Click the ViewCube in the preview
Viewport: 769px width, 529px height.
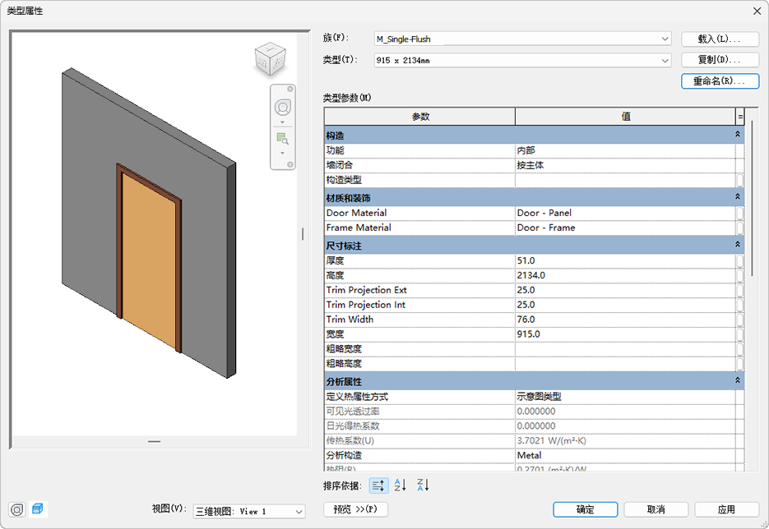click(x=271, y=59)
